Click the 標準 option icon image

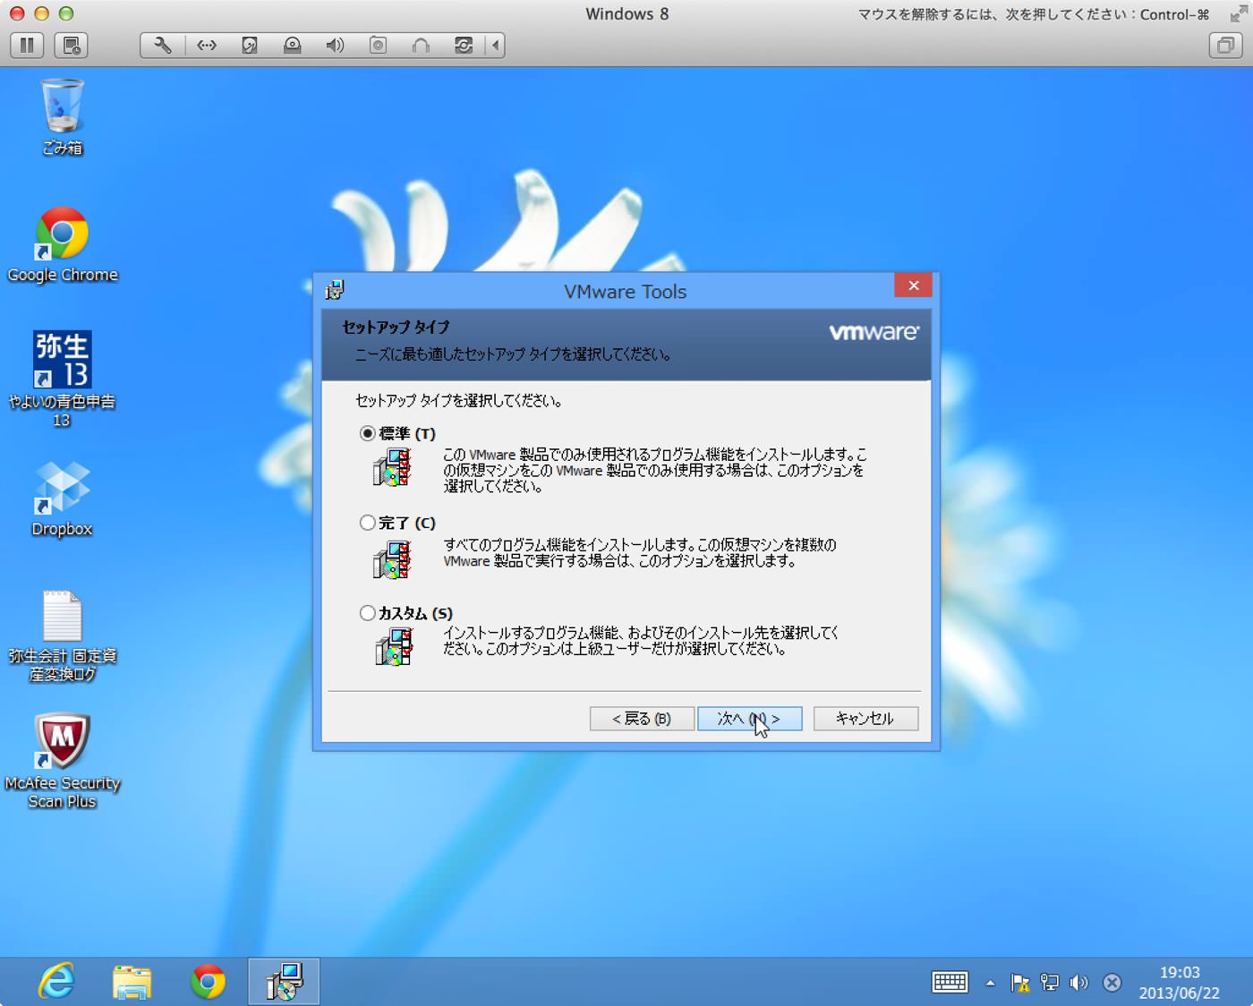click(x=392, y=467)
